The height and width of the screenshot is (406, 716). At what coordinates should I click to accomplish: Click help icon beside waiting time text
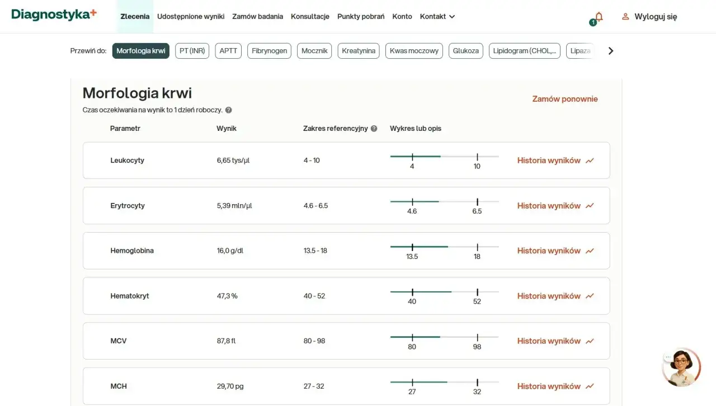[x=228, y=110]
